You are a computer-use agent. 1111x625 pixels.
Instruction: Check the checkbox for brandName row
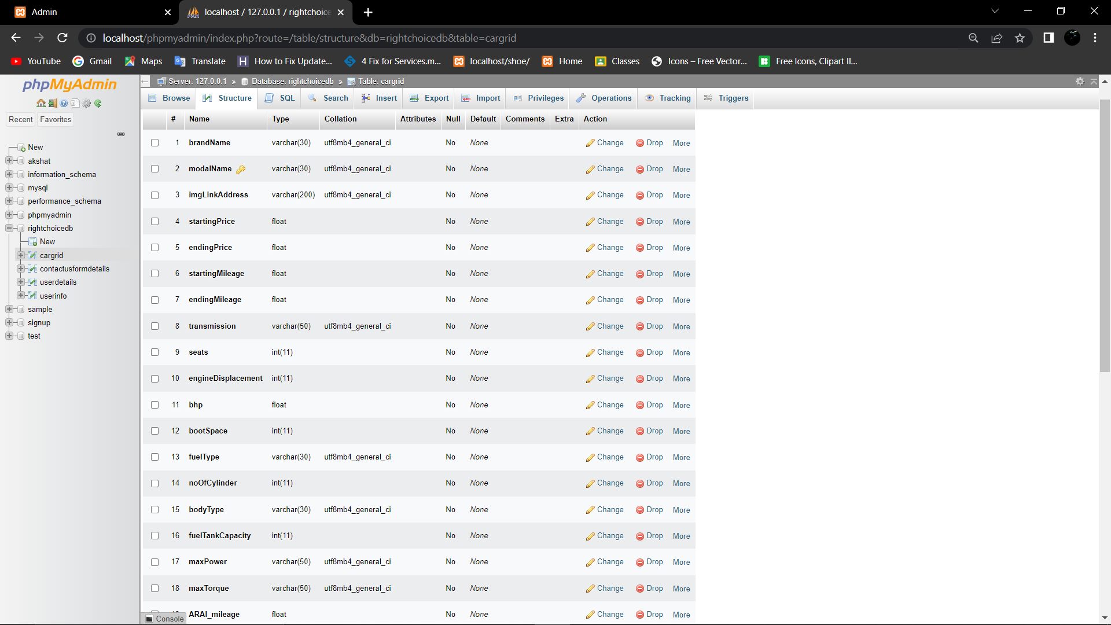[x=154, y=143]
